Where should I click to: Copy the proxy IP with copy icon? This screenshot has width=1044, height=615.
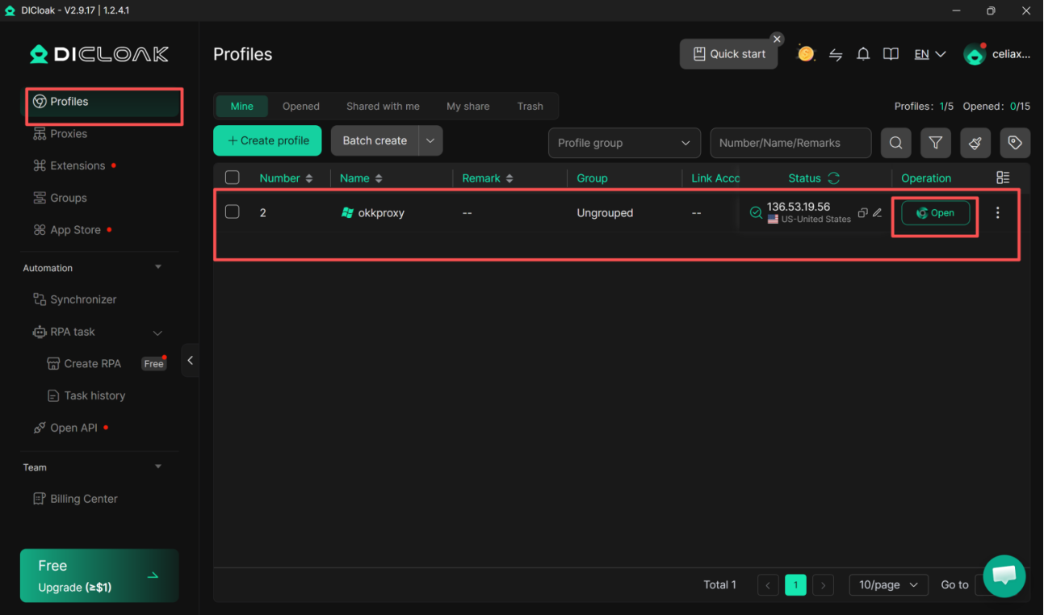[862, 213]
